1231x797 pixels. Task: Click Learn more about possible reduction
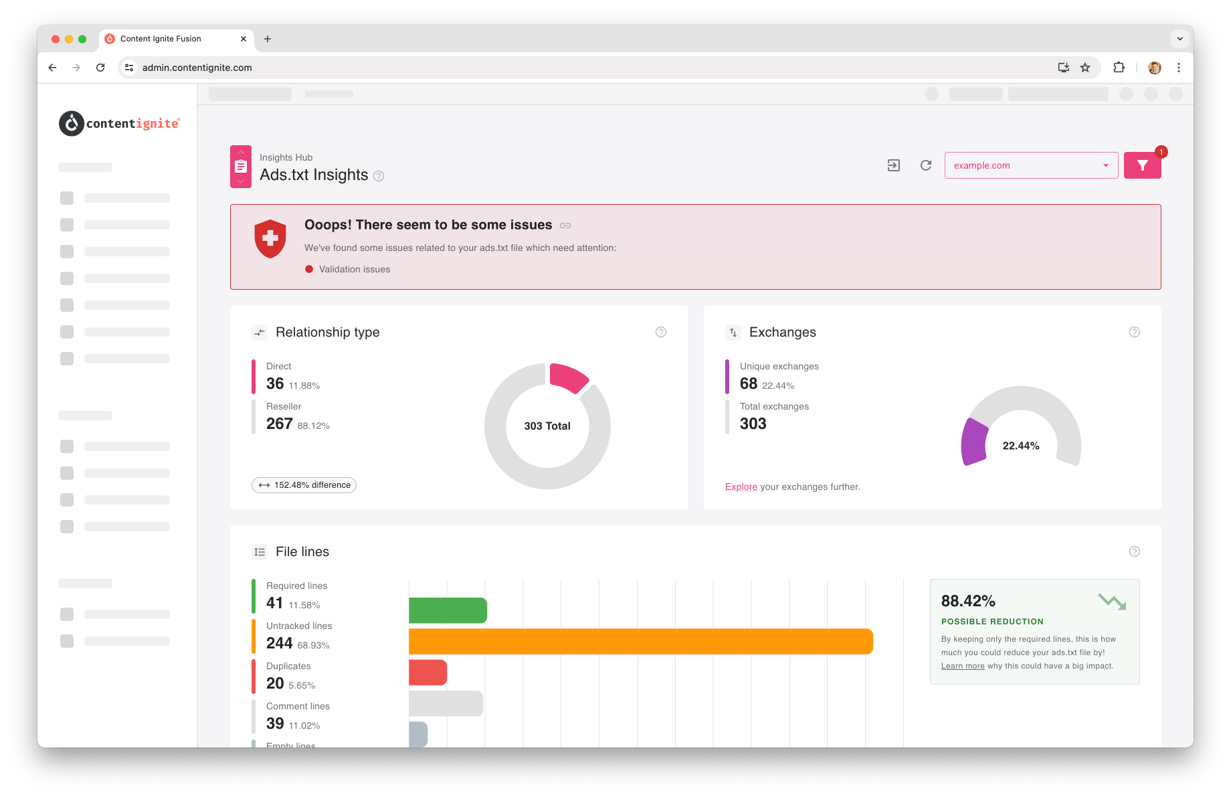pyautogui.click(x=963, y=666)
